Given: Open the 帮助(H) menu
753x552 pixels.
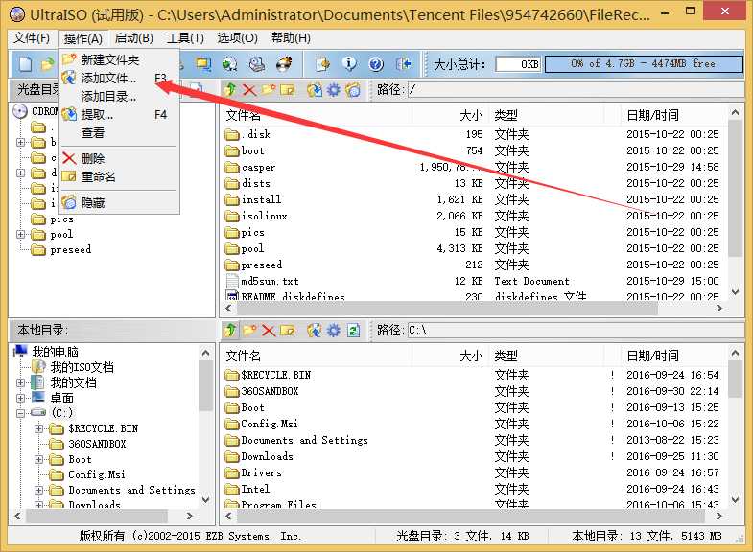Looking at the screenshot, I should click(x=291, y=38).
